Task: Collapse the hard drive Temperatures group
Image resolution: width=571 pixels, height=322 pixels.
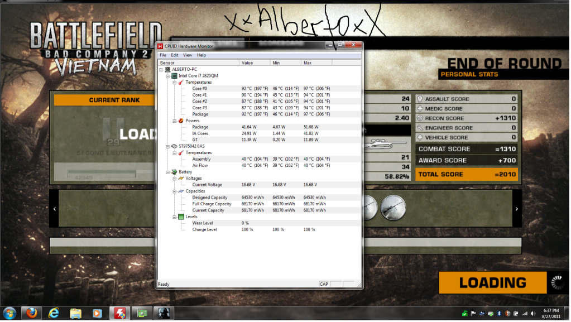Action: coord(175,153)
